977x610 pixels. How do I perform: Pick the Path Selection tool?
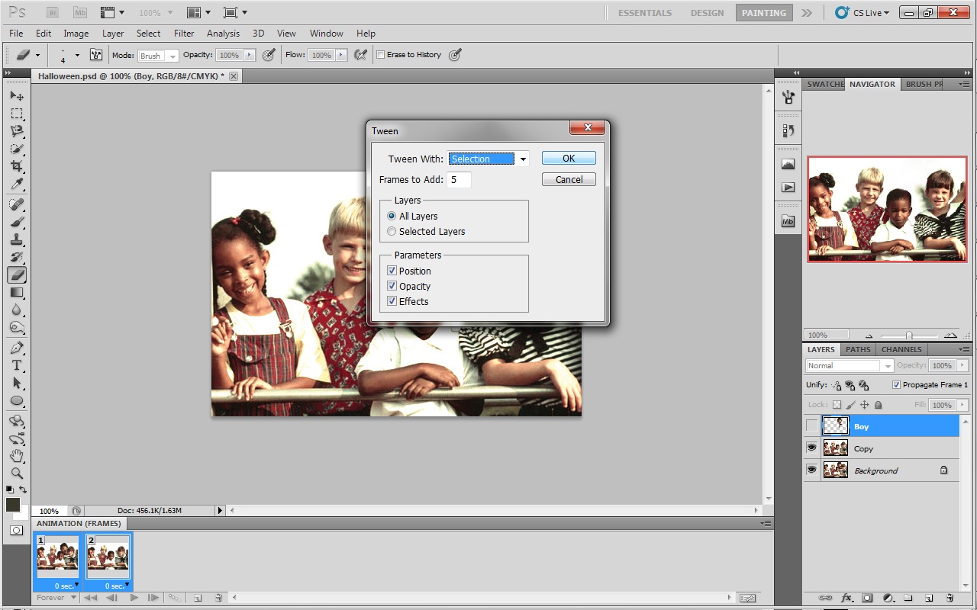tap(17, 383)
